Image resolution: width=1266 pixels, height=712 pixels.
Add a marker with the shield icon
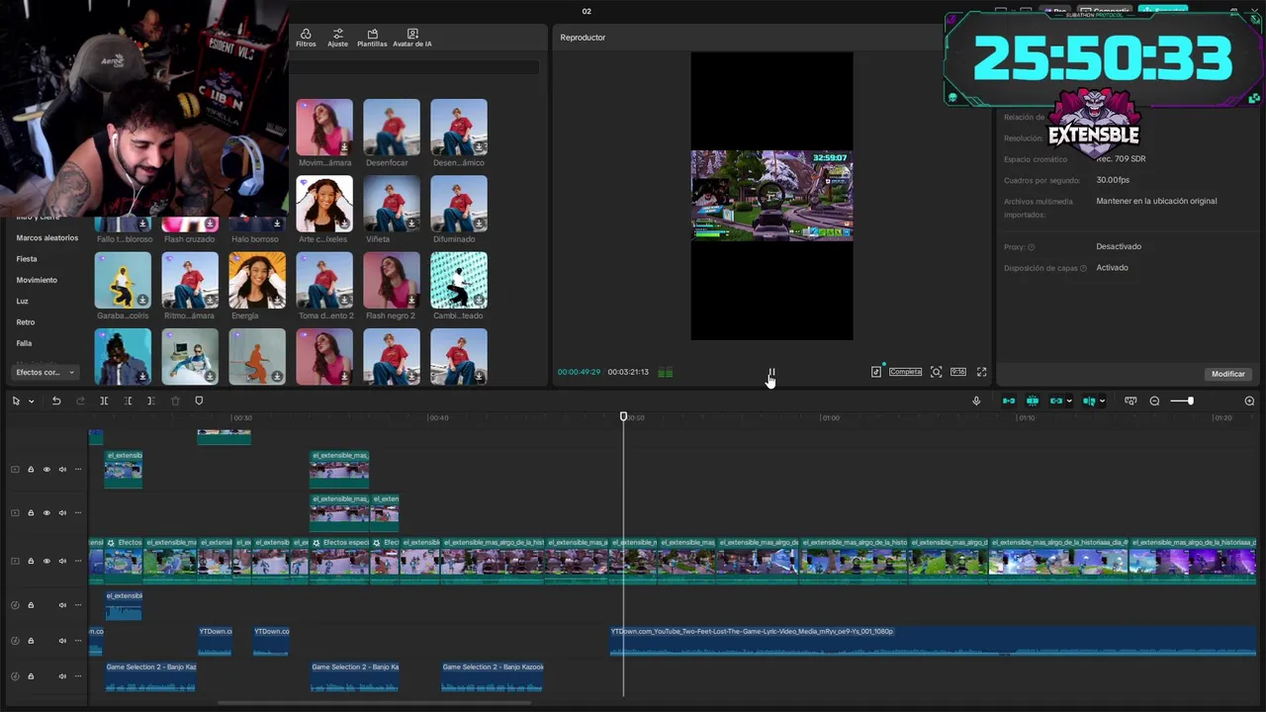pos(199,400)
